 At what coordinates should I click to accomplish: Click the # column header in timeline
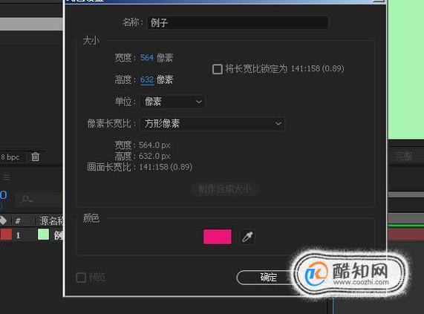[18, 221]
